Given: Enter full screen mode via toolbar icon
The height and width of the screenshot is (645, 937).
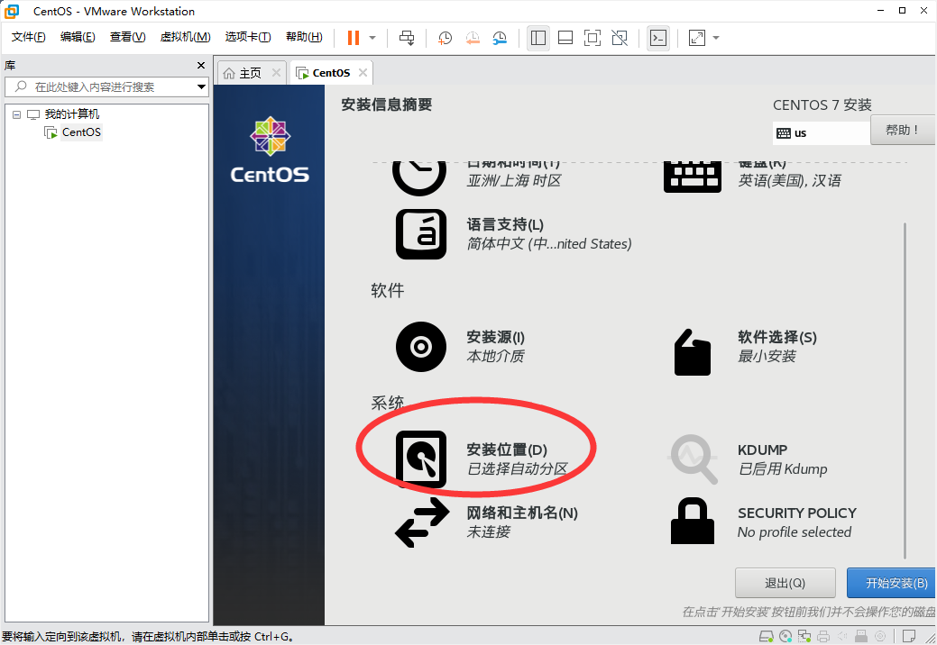Looking at the screenshot, I should pyautogui.click(x=593, y=38).
